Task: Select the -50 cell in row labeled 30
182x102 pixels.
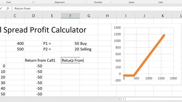Action: (34, 83)
